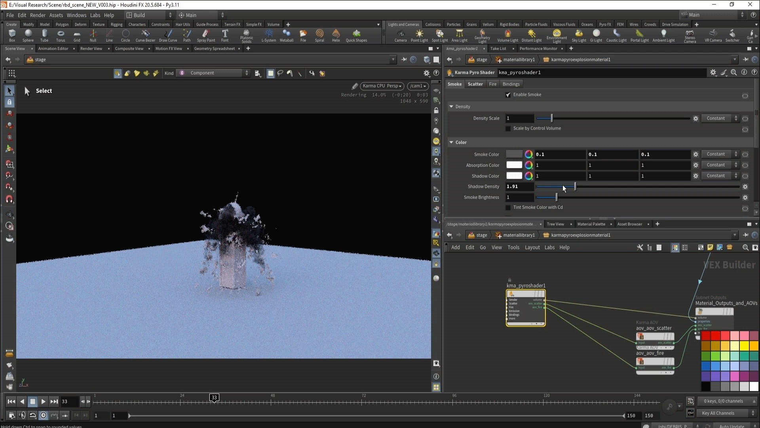Image resolution: width=760 pixels, height=428 pixels.
Task: Open the Kind Component dropdown
Action: tap(214, 73)
